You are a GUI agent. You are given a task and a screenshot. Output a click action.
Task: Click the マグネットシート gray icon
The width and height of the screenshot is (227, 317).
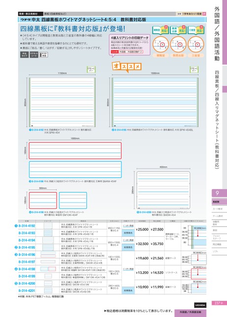pos(34,55)
